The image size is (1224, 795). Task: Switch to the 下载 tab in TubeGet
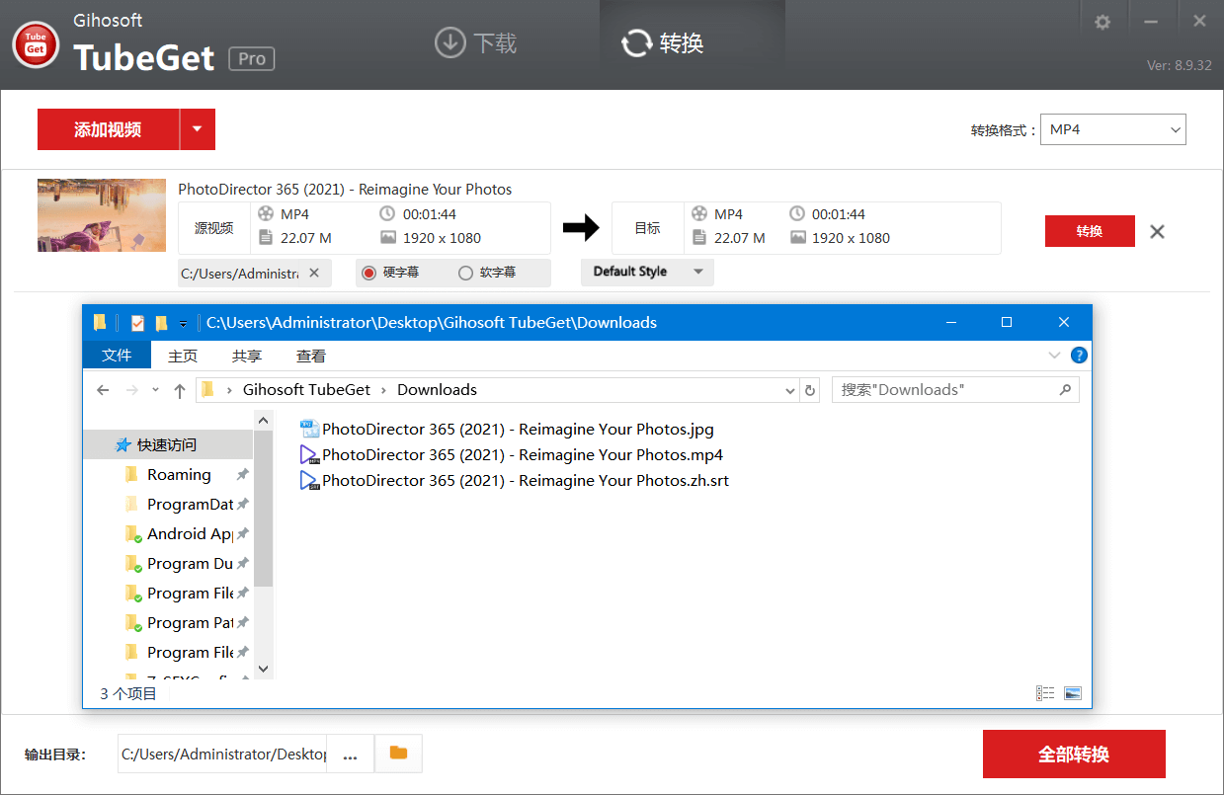[475, 42]
